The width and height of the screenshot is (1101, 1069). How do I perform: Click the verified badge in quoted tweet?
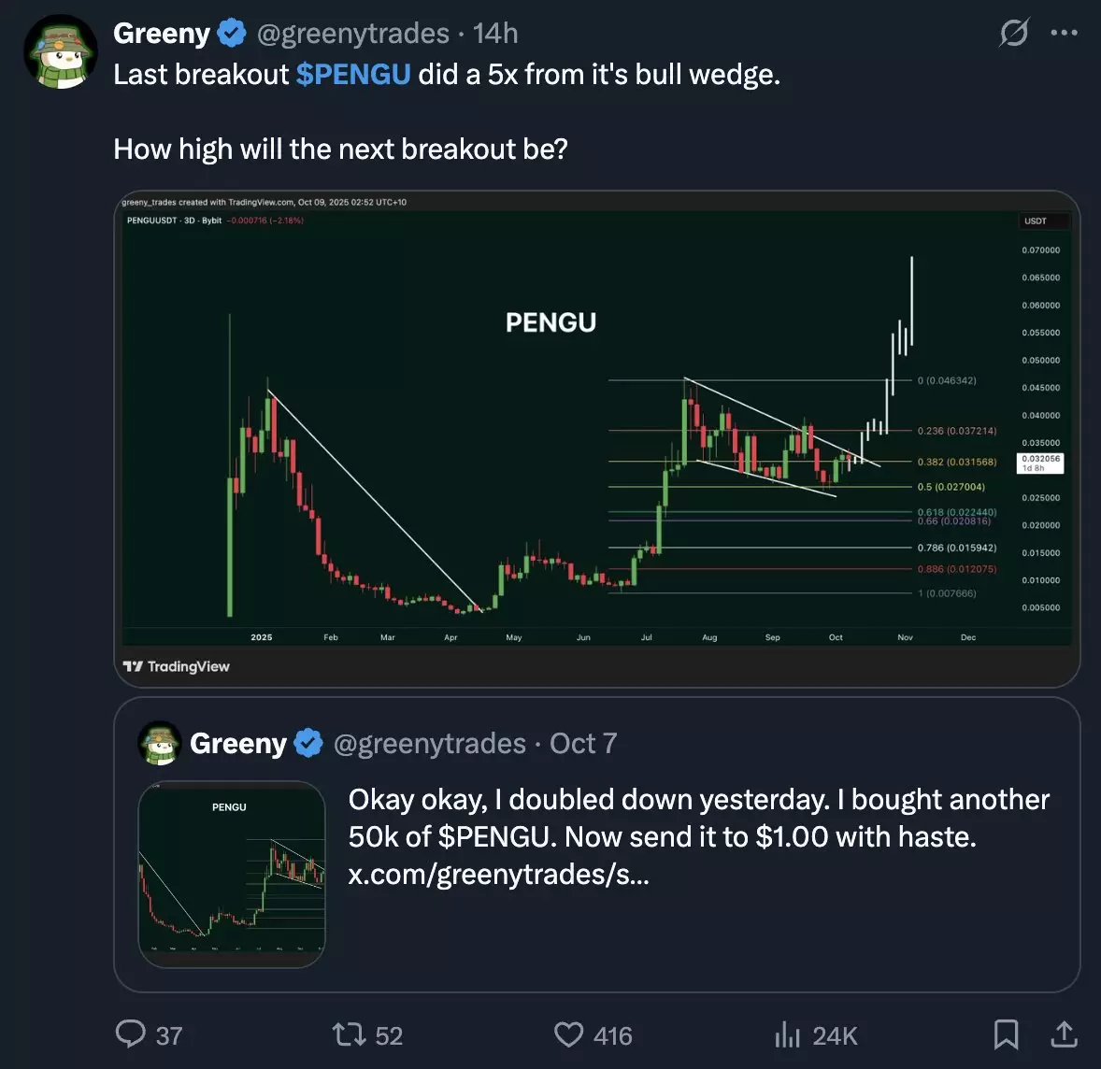pos(308,744)
